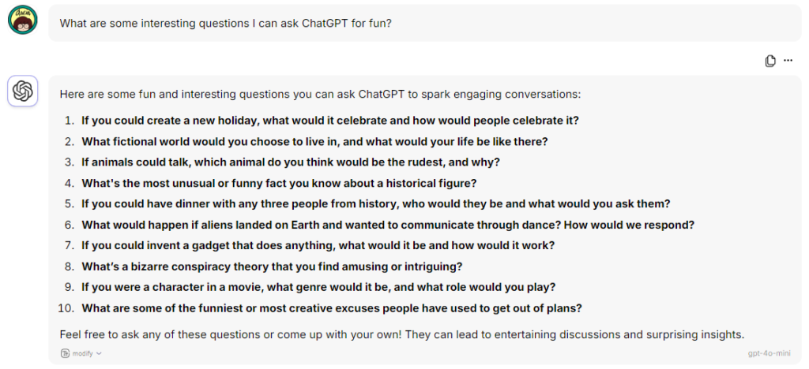Click the historical figure funny fact question
This screenshot has height=369, width=809.
[x=279, y=183]
